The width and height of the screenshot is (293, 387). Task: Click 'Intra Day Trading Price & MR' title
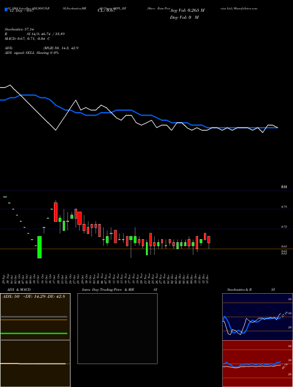(x=108, y=290)
